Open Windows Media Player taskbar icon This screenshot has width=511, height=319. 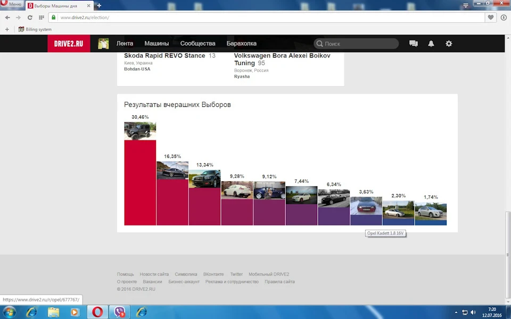coord(75,312)
